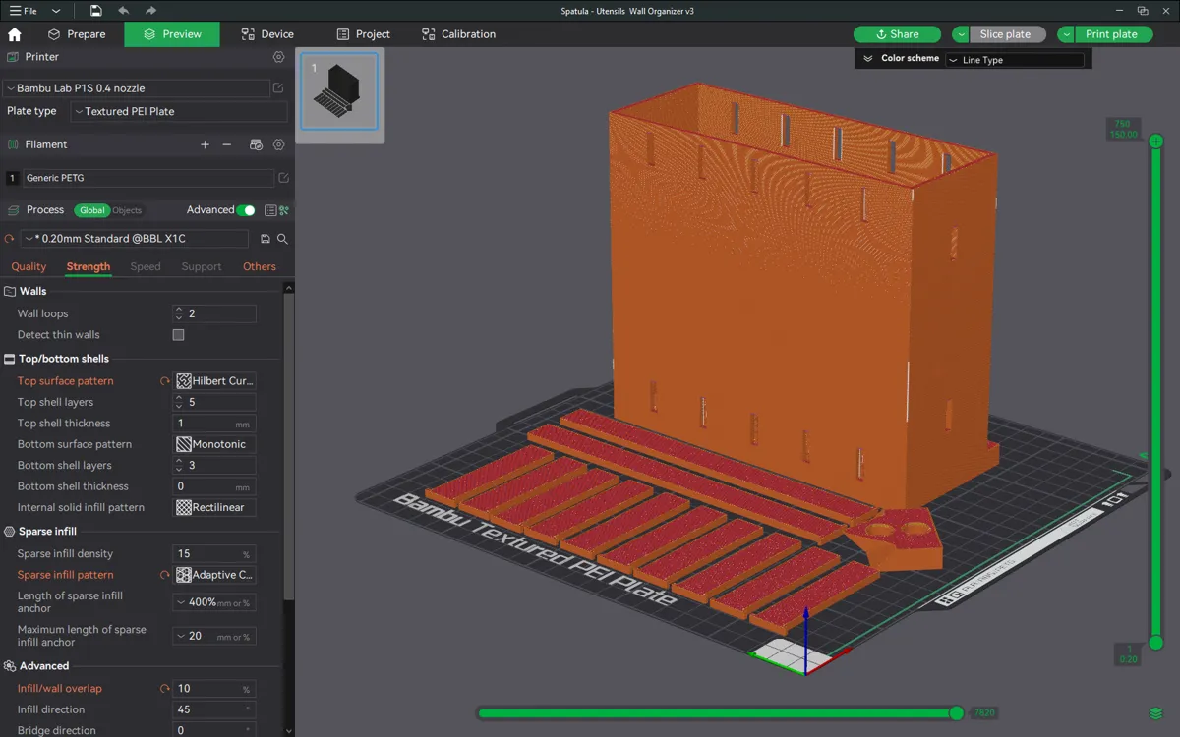Screen dimensions: 1180x737
Task: Click the green plus handle atop layer slider
Action: point(1156,141)
